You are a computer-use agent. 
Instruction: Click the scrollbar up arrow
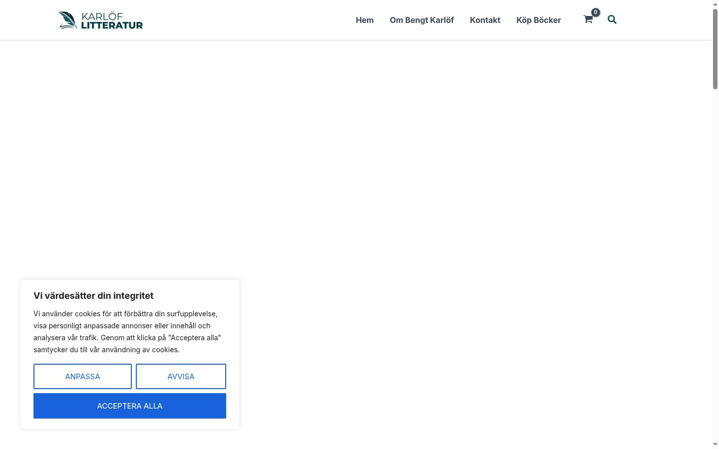coord(715,4)
